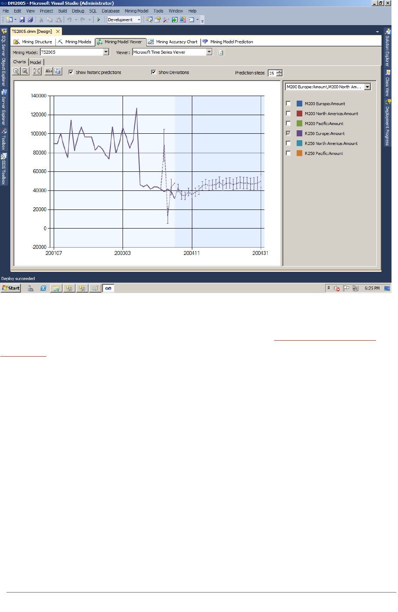Click the M200 Pacific green color swatch
Screen dimensions: 398x612
pos(299,123)
